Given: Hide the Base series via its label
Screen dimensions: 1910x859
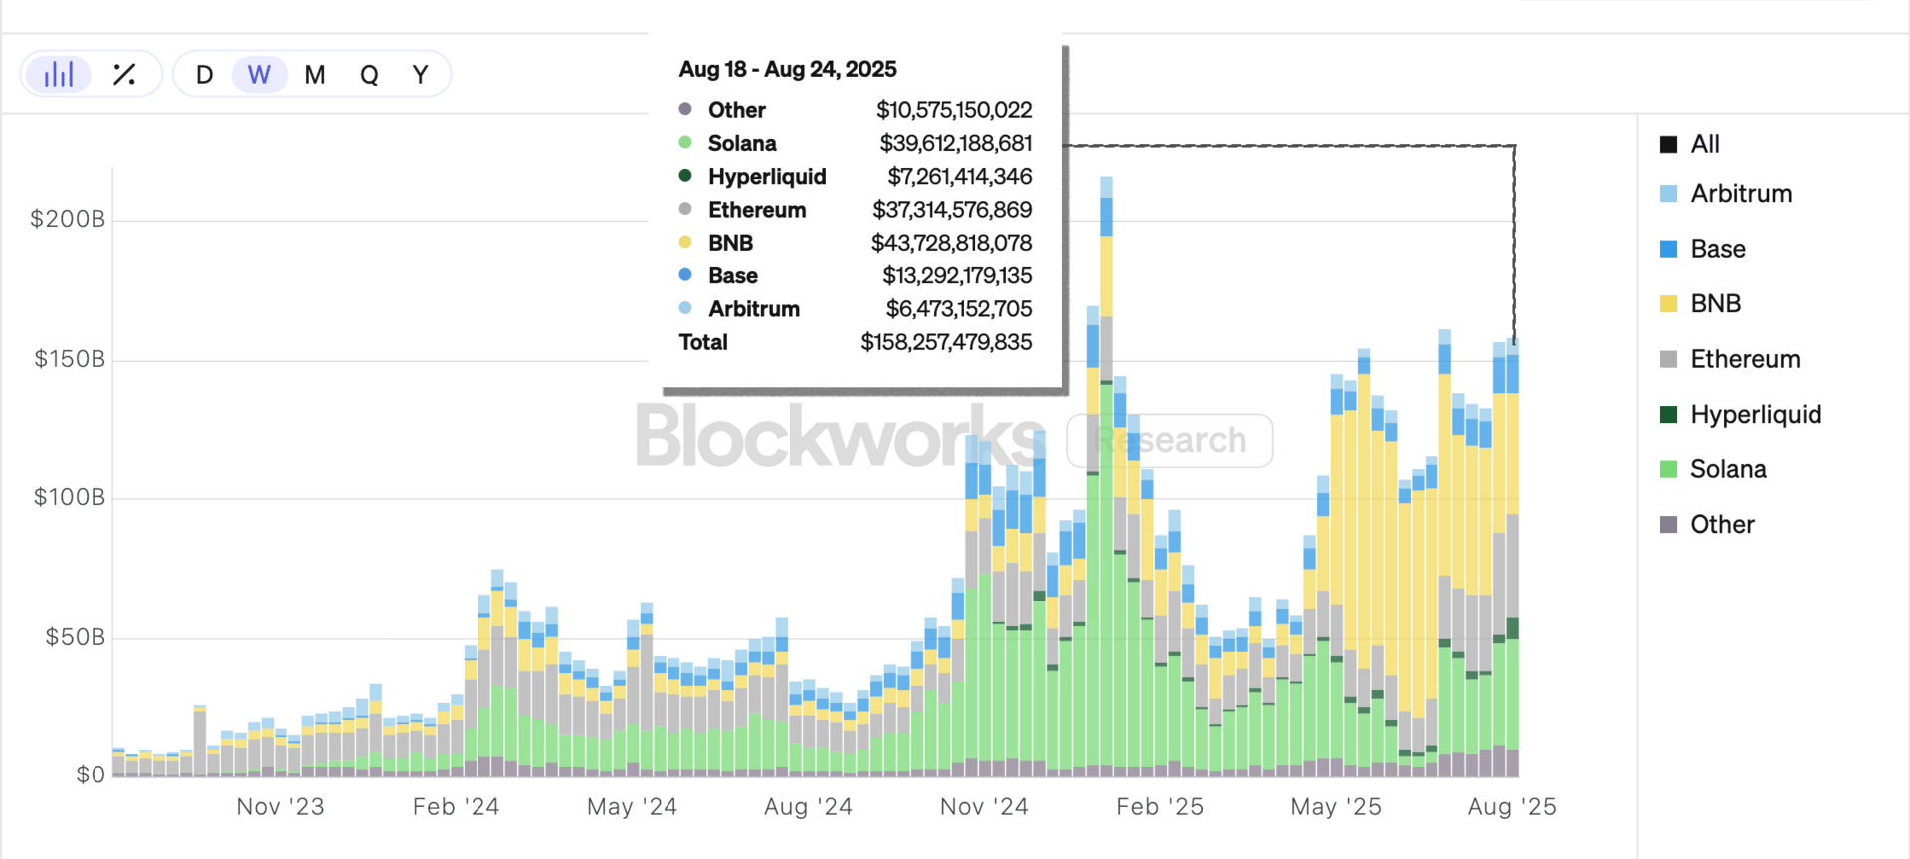Looking at the screenshot, I should pos(1718,249).
